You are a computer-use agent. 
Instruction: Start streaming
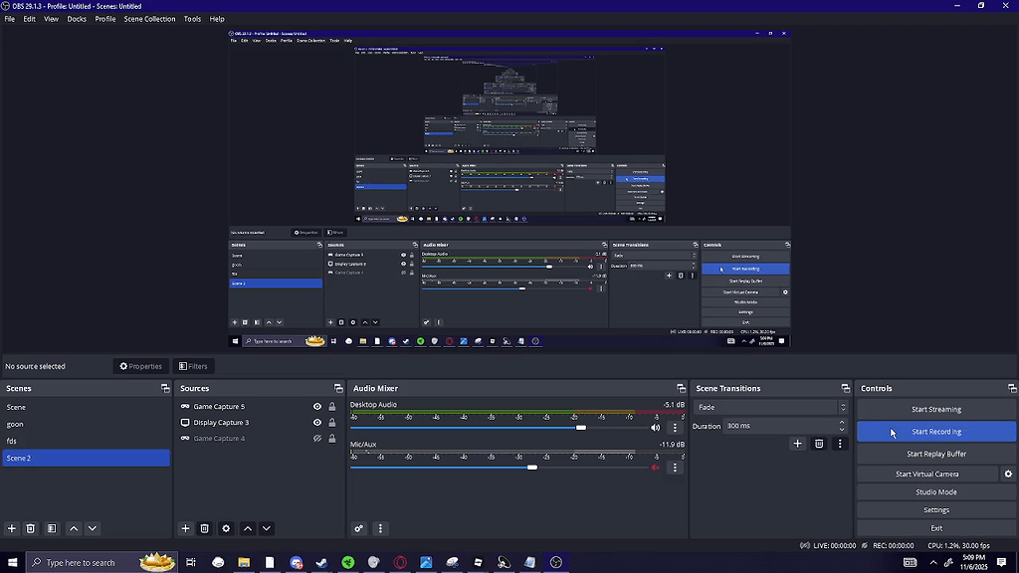point(935,409)
